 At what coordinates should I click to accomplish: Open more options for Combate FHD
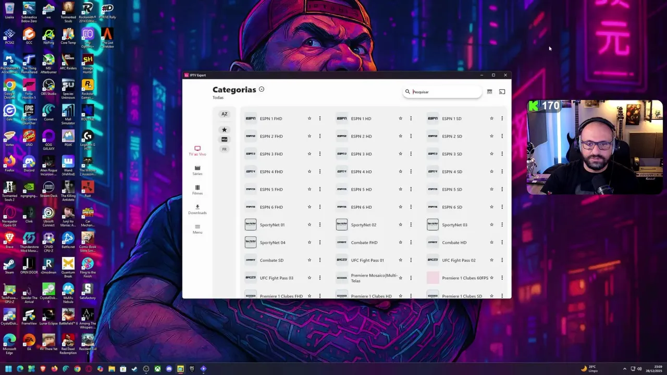click(411, 242)
